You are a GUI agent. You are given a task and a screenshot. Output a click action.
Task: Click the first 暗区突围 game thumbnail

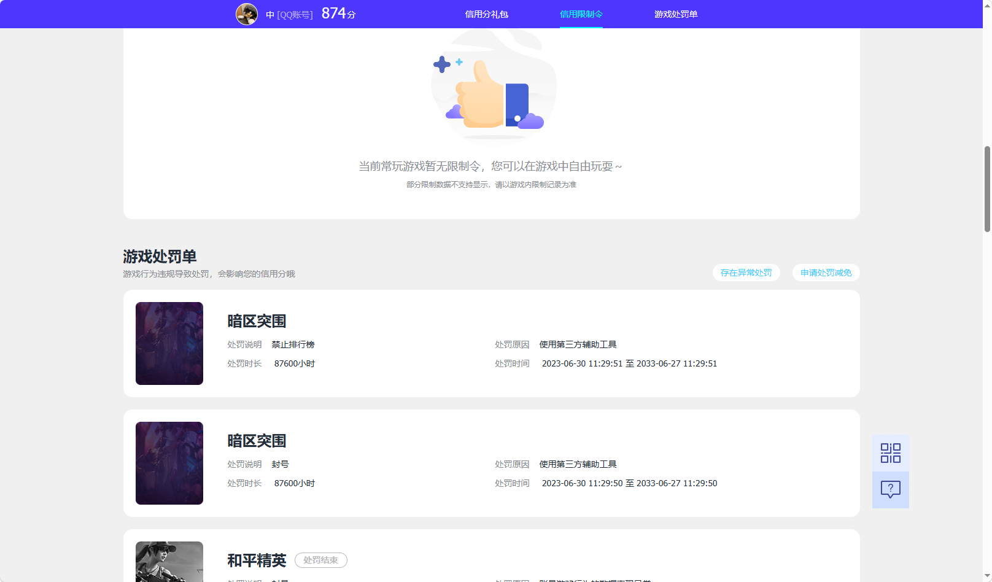coord(169,343)
